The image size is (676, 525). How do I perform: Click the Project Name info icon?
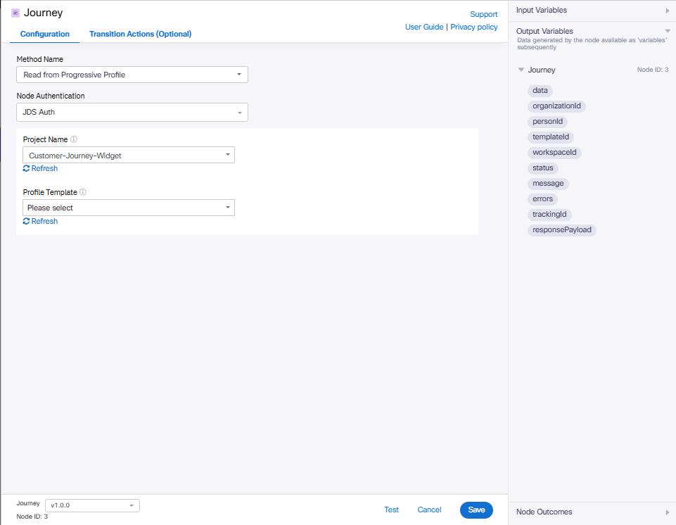point(74,139)
